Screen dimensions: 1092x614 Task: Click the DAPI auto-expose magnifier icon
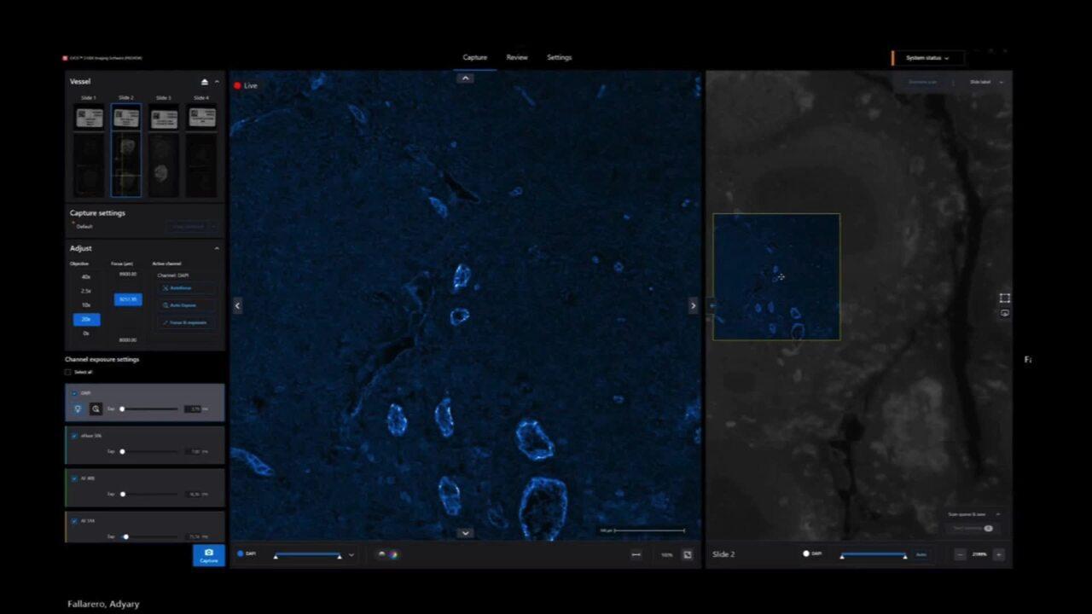click(96, 409)
